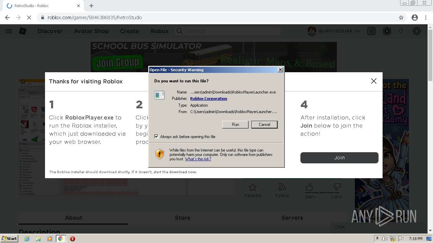Screen dimensions: 433x243
Task: Open the Robux menu item
Action: point(160,31)
